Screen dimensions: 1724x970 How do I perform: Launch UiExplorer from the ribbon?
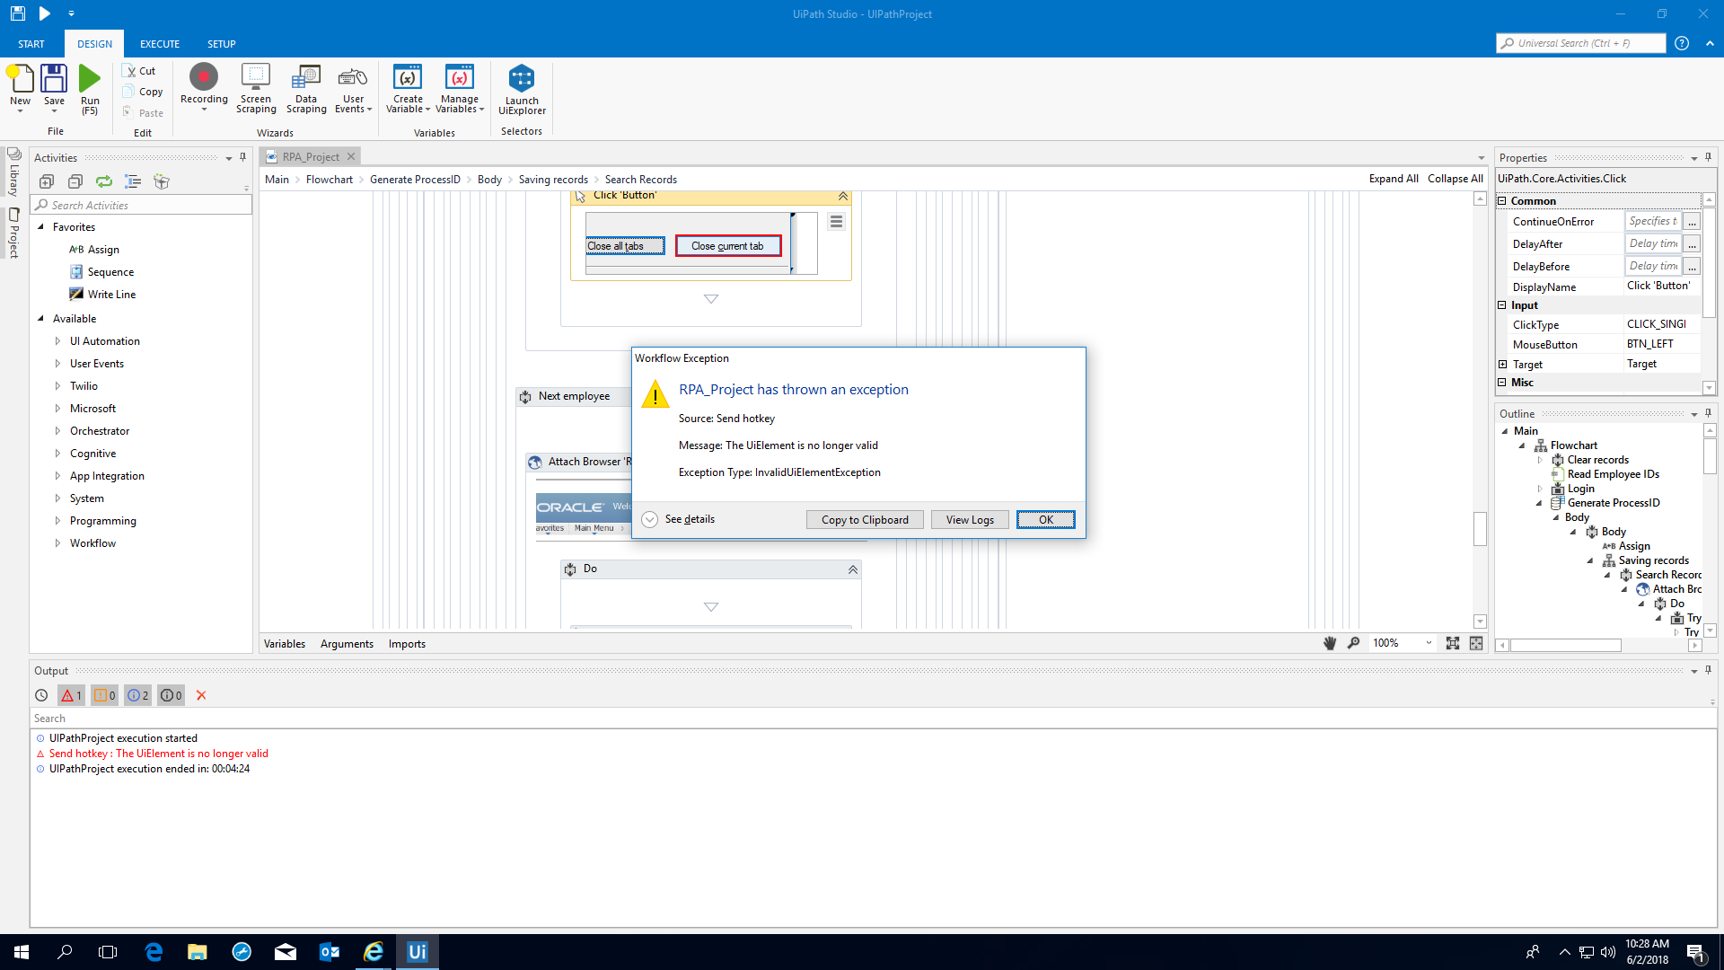(x=522, y=81)
